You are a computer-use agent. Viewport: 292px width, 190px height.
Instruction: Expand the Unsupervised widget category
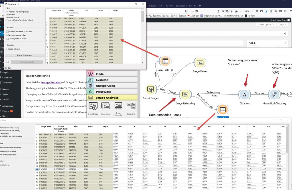105,86
